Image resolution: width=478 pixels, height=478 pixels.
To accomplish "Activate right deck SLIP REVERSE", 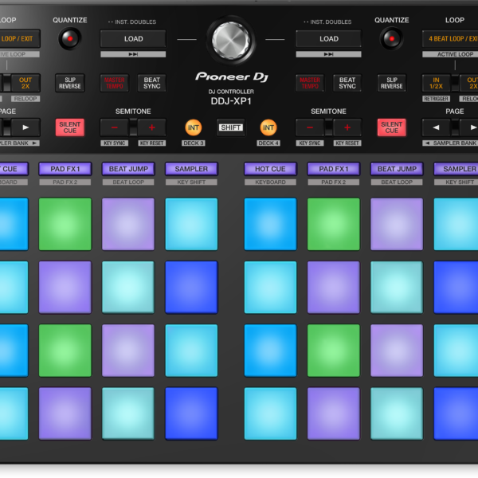I will pos(392,83).
